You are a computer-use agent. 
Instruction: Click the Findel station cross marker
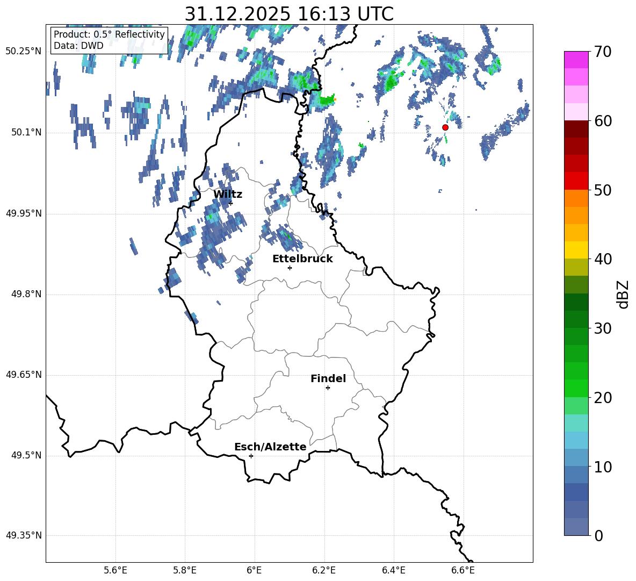tap(328, 388)
